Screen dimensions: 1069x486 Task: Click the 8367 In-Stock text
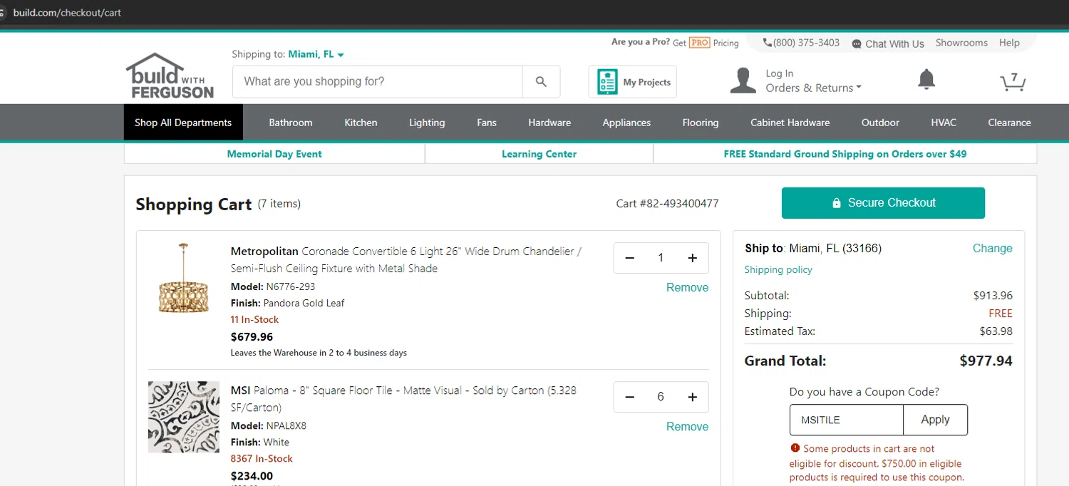coord(262,458)
